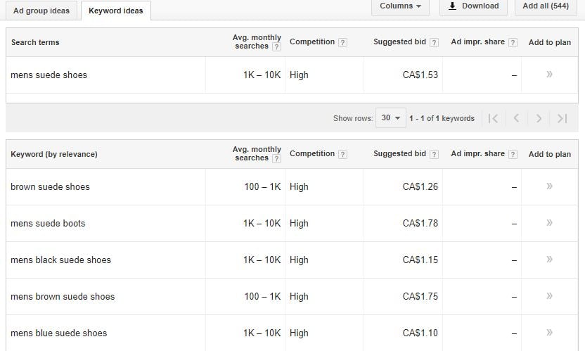
Task: Add 'mens suede shoes' to plan arrows
Action: click(549, 75)
